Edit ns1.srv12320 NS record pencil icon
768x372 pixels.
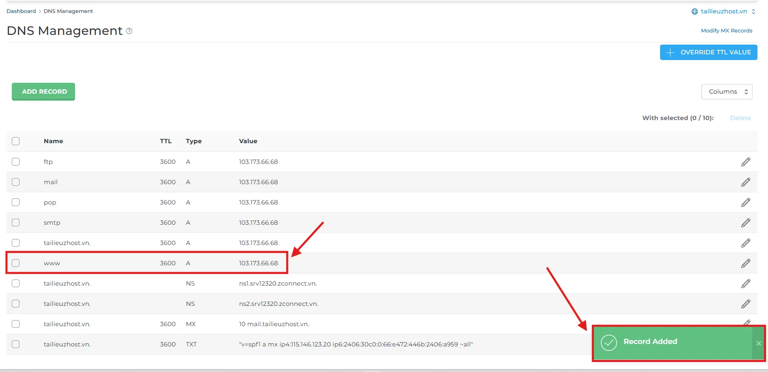coord(745,284)
